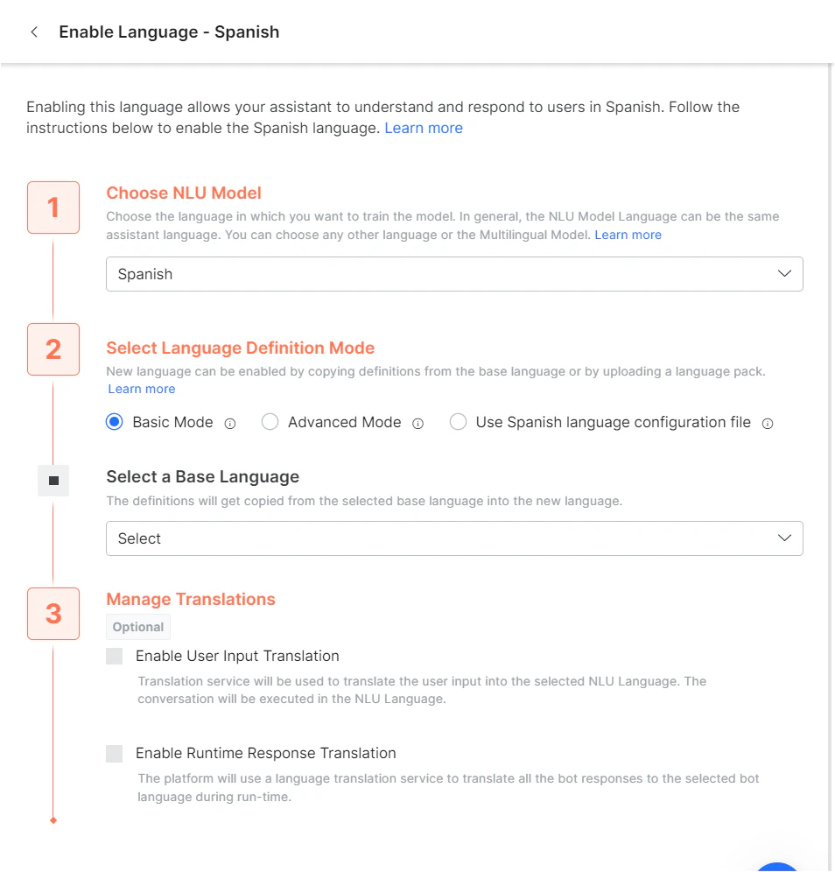Viewport: 835px width, 872px height.
Task: Enable Runtime Response Translation
Action: point(115,753)
